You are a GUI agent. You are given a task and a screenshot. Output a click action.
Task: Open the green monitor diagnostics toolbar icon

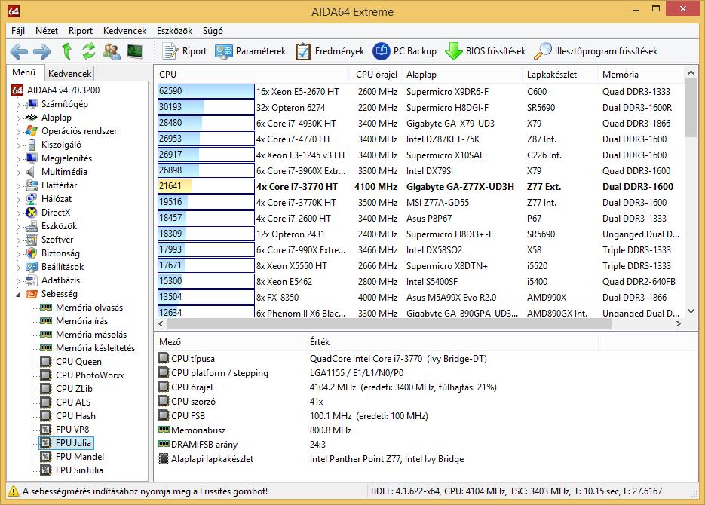pyautogui.click(x=134, y=51)
